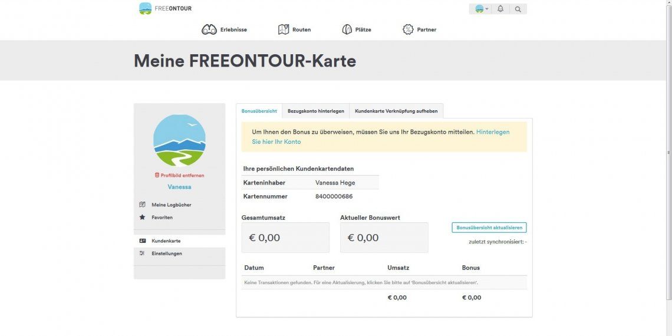Click the Kundenkarte card icon

point(142,241)
